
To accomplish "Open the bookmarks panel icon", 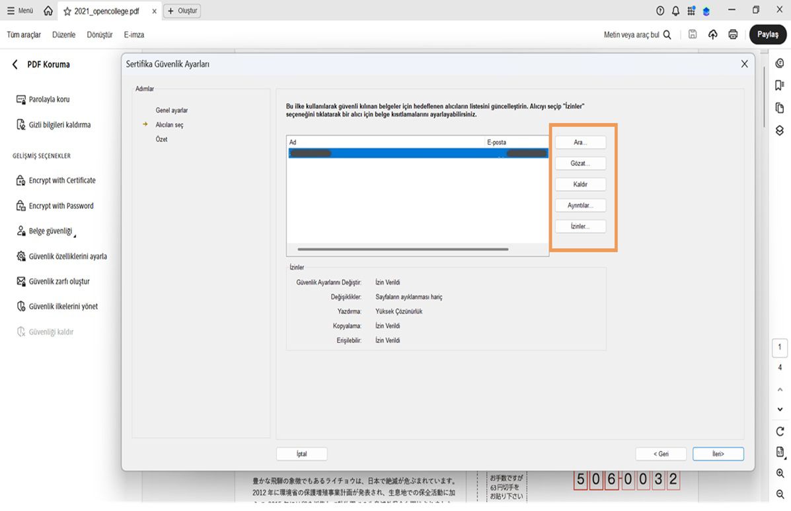I will pyautogui.click(x=779, y=85).
